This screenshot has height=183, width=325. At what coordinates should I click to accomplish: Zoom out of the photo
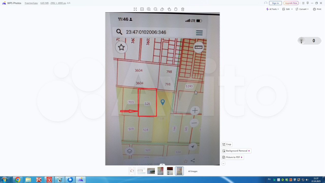pyautogui.click(x=155, y=9)
